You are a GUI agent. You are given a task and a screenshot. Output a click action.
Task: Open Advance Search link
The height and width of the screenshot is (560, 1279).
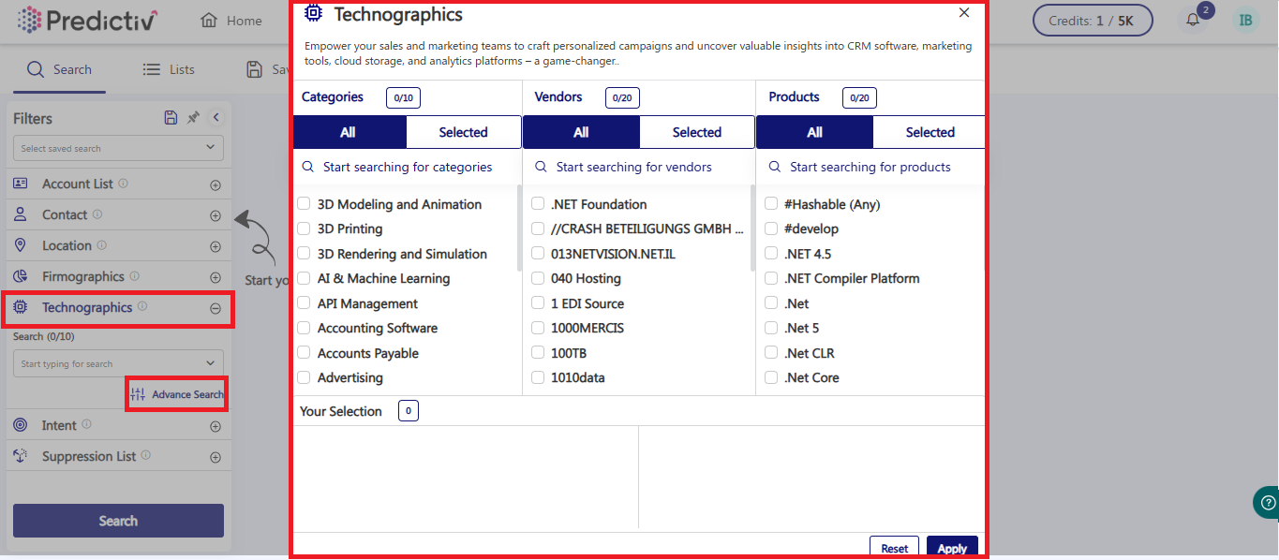coord(177,394)
